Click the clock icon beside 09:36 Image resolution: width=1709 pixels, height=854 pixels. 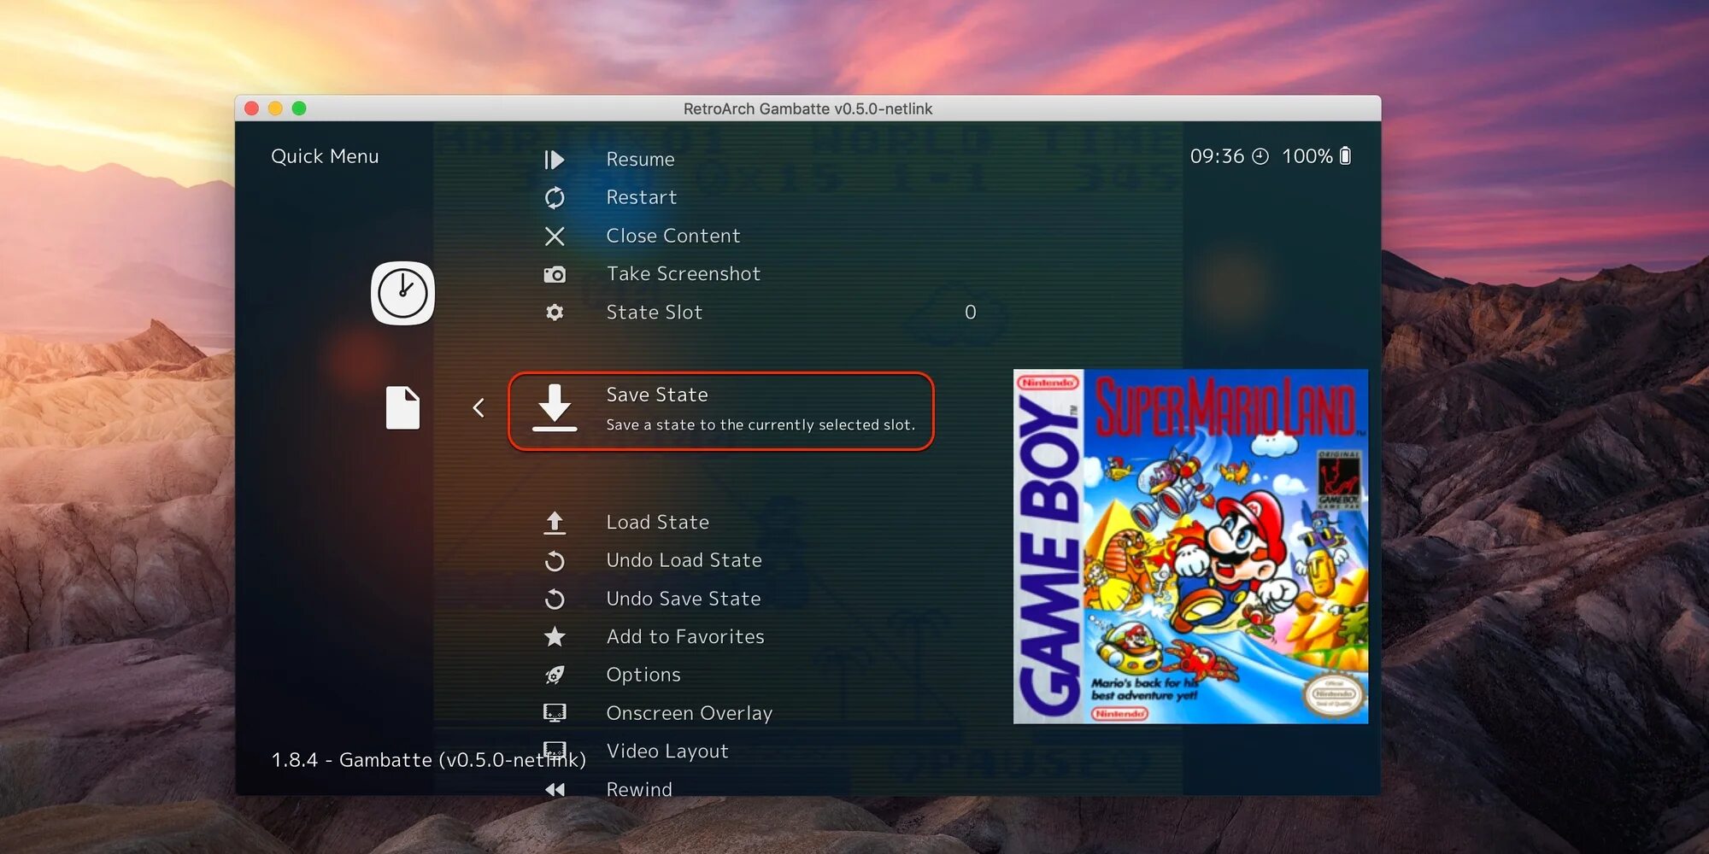tap(1260, 156)
